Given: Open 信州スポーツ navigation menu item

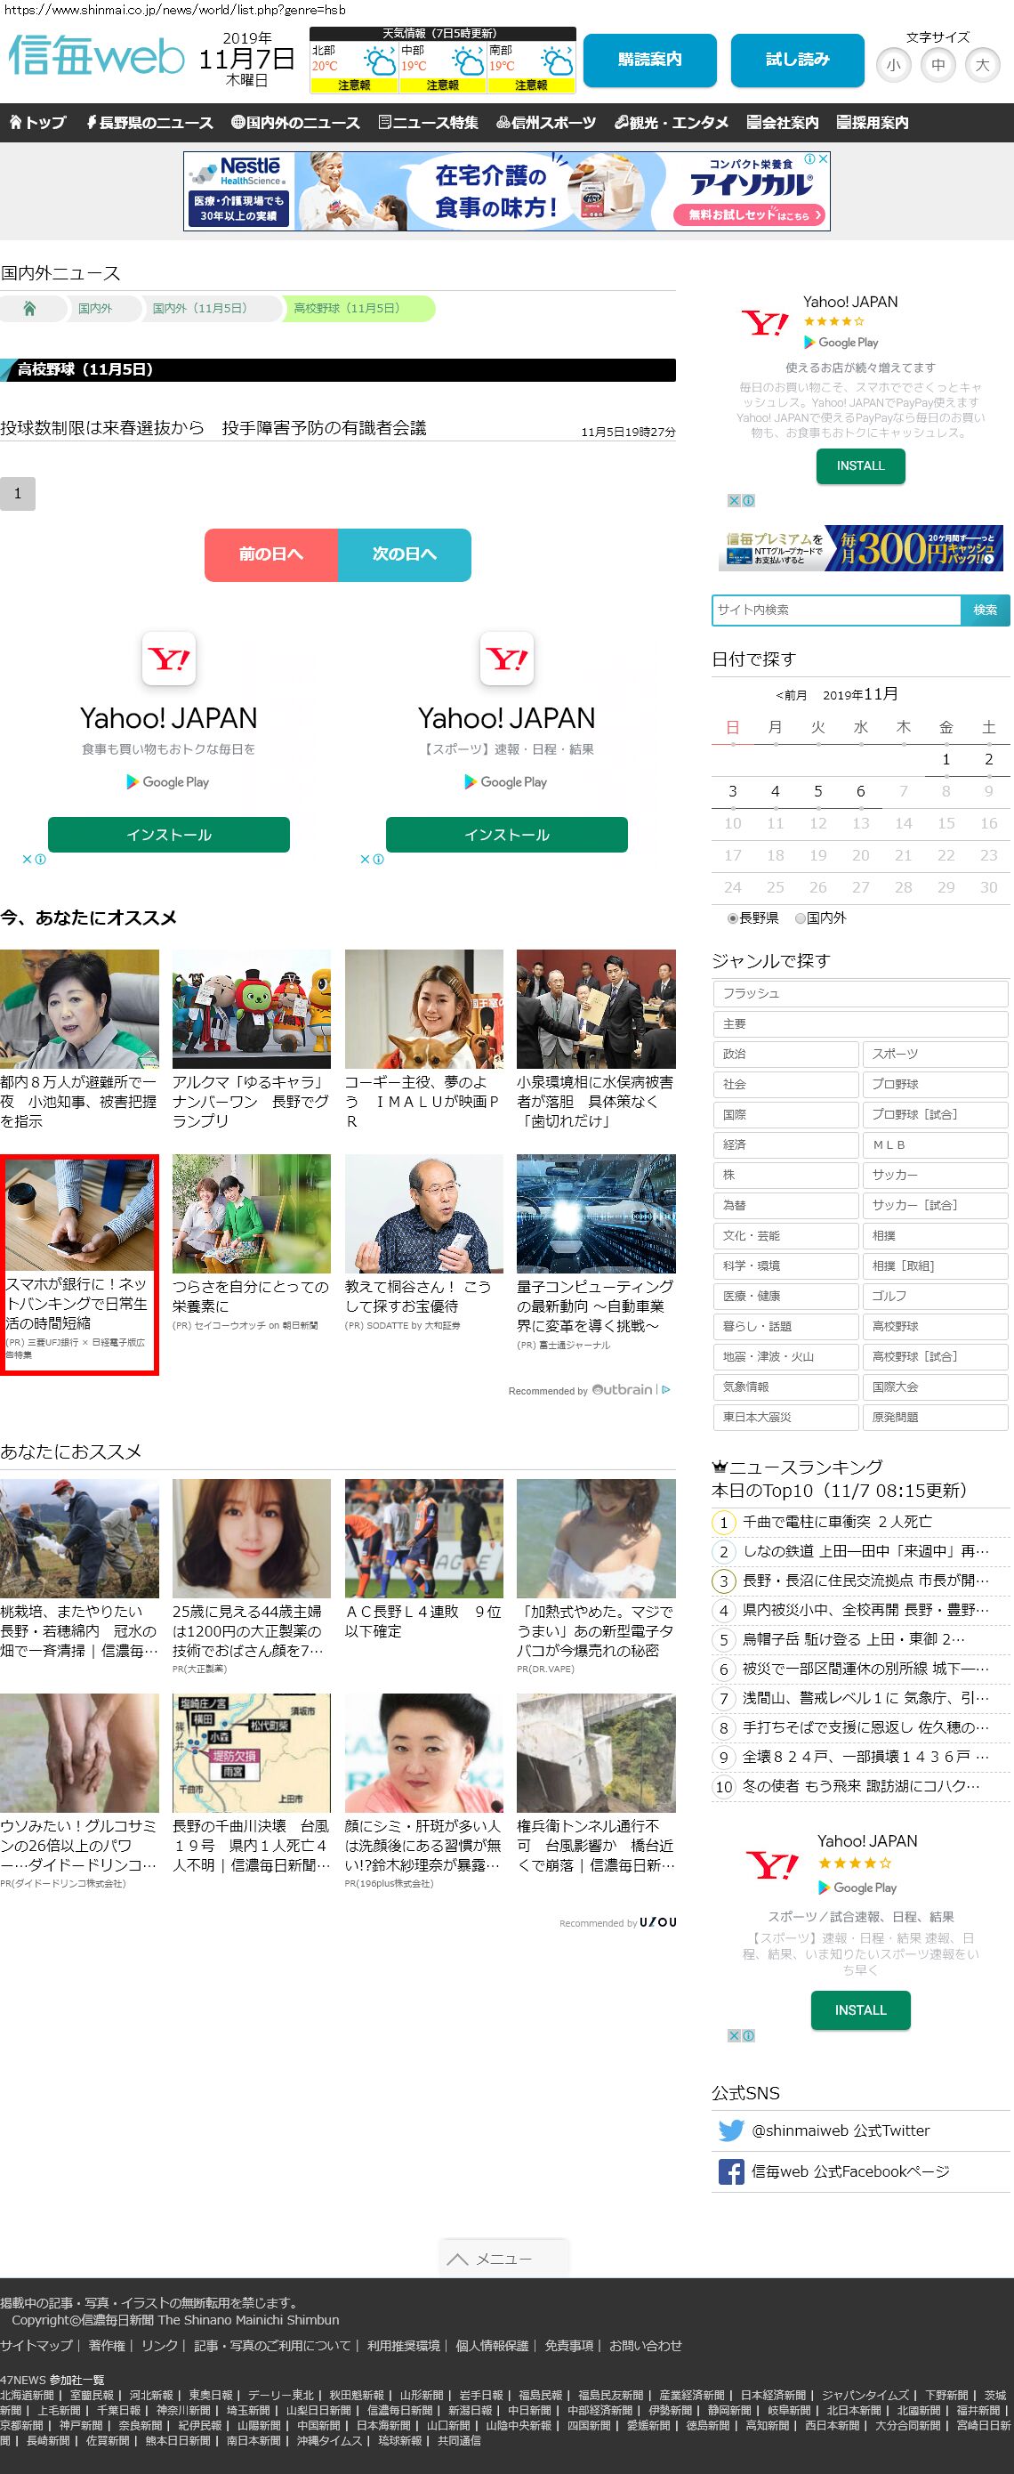Looking at the screenshot, I should 545,123.
